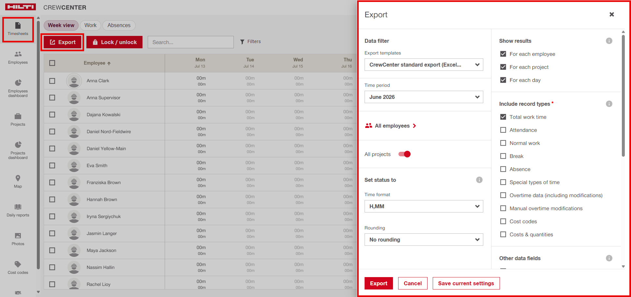Check the Break checkbox

(x=503, y=156)
